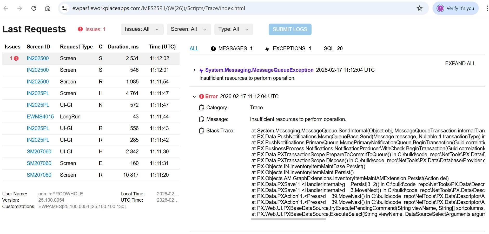Viewport: 489px width, 234px height.
Task: Click the Last Requests heading
Action: [34, 29]
